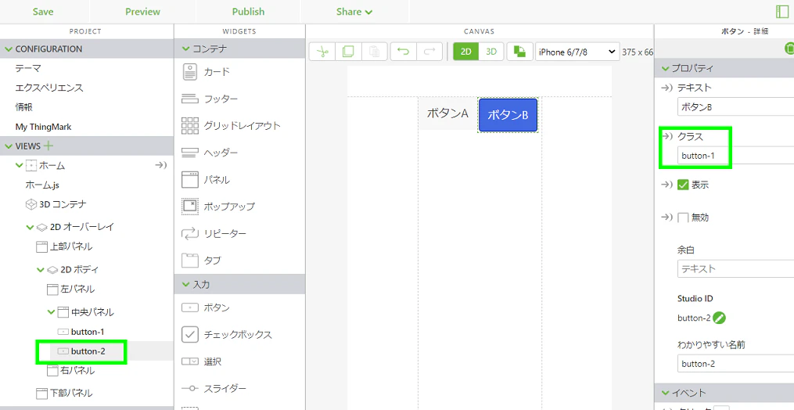Click Save in the top menu
The image size is (794, 410).
point(43,12)
